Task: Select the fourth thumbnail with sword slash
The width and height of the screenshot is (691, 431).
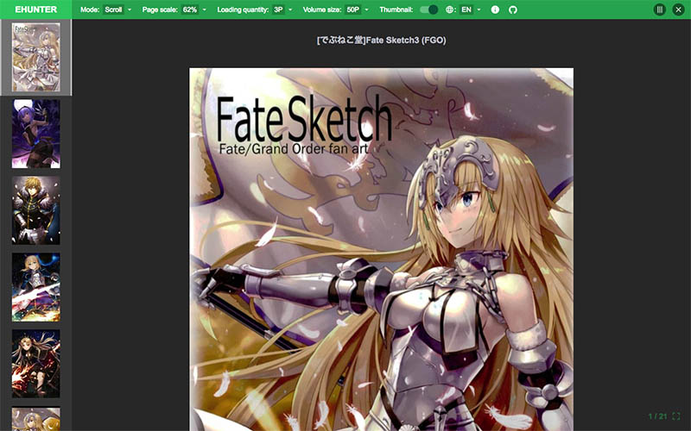Action: point(35,287)
